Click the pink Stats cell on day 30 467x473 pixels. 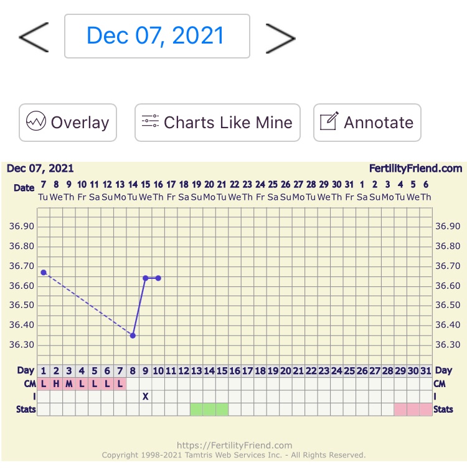tap(413, 409)
